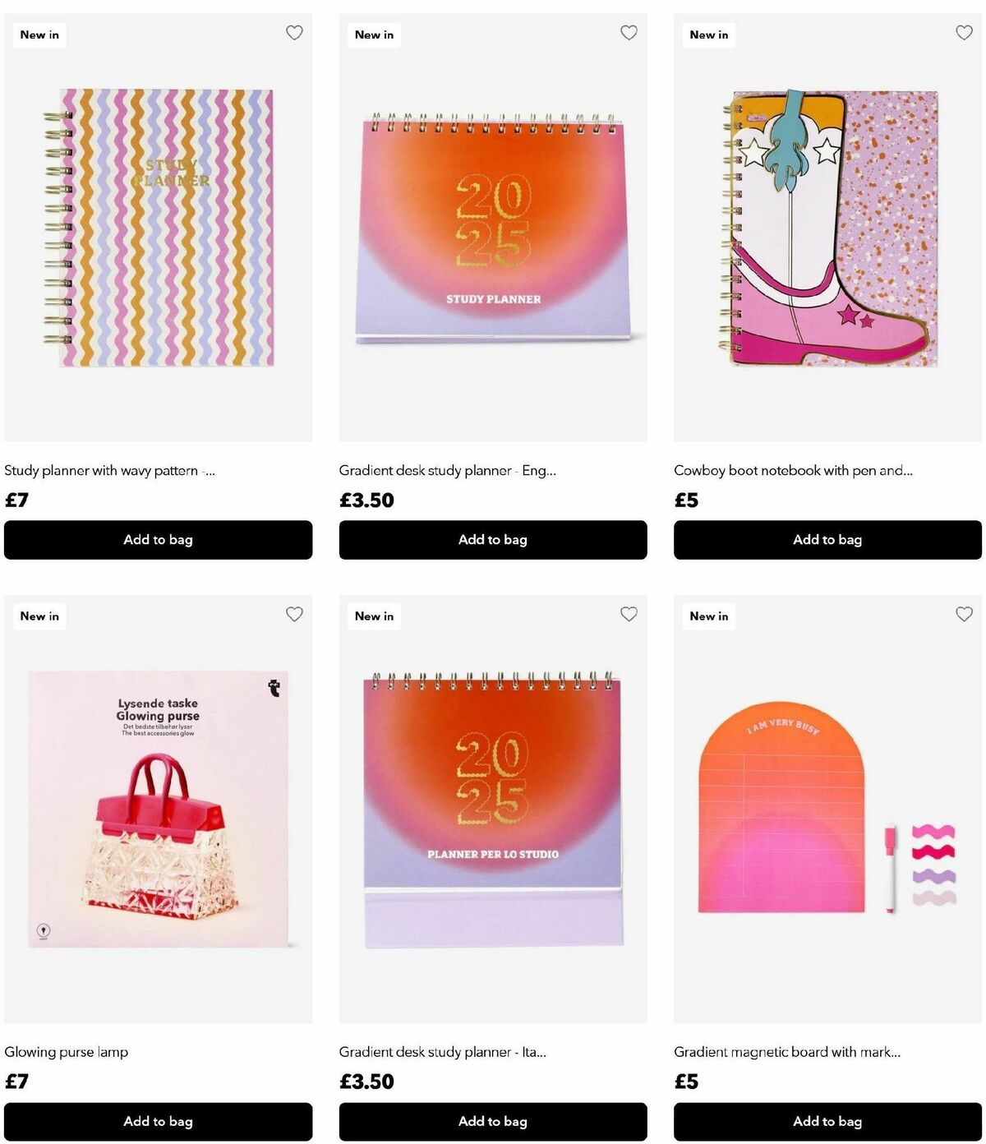View the glowing purse lamp product image
Viewport: 986px width, 1144px height.
point(158,810)
